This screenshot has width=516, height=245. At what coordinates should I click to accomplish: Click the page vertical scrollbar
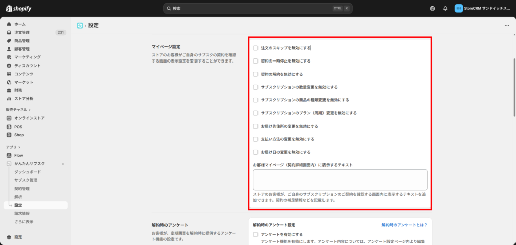click(514, 87)
